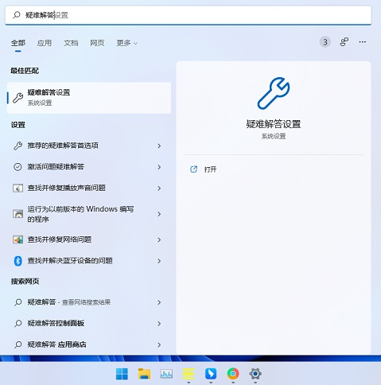Expand the chevron for 查找并修复播放声音问题
The image size is (381, 385).
click(159, 189)
